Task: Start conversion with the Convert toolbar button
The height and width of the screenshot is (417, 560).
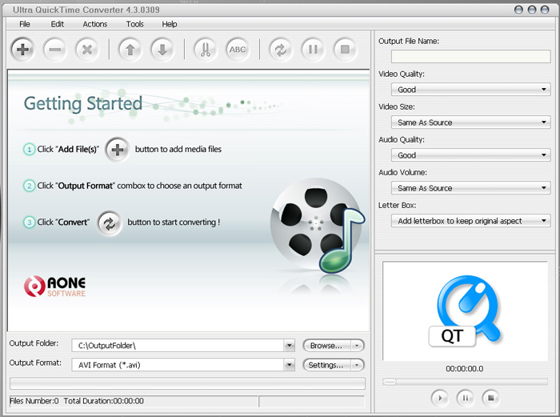Action: (x=281, y=50)
